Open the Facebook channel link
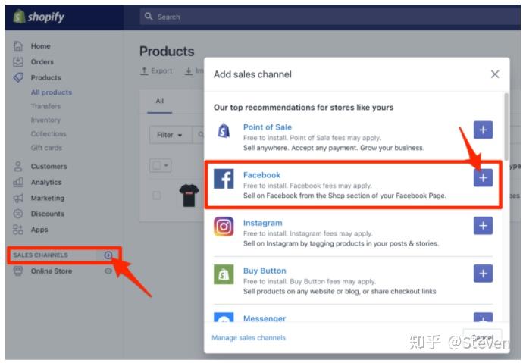Viewport: 523px width, 363px height. [x=261, y=175]
